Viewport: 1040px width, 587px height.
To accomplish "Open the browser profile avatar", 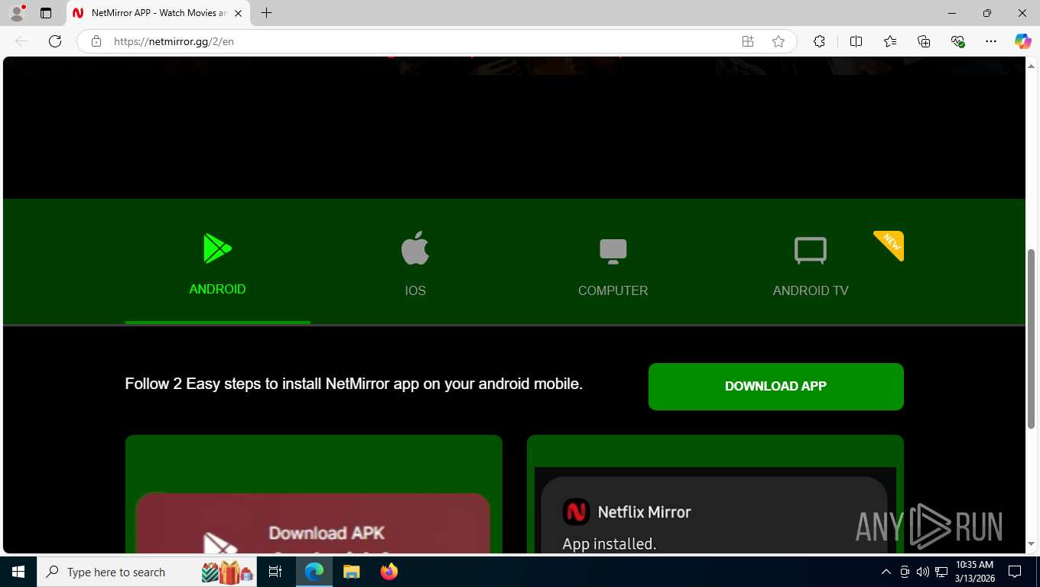I will (x=16, y=13).
